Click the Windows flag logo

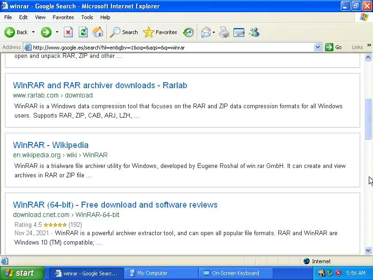(x=364, y=17)
